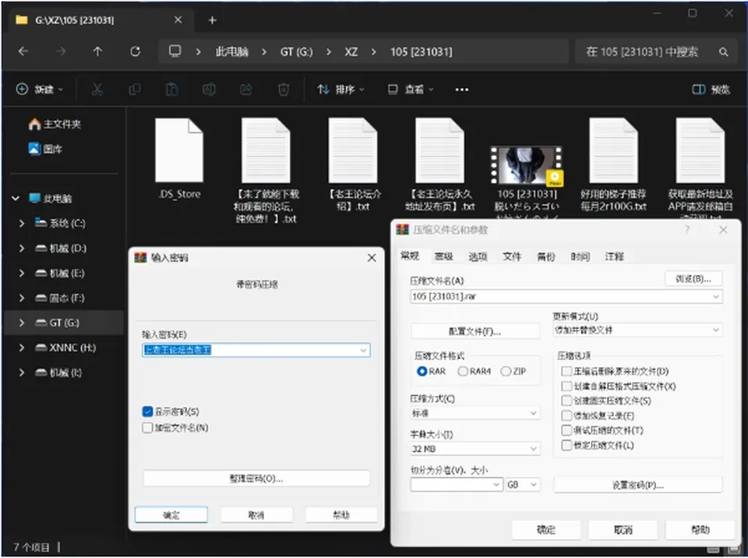Open the 更新模式(U) dropdown
The image size is (748, 558).
point(638,330)
